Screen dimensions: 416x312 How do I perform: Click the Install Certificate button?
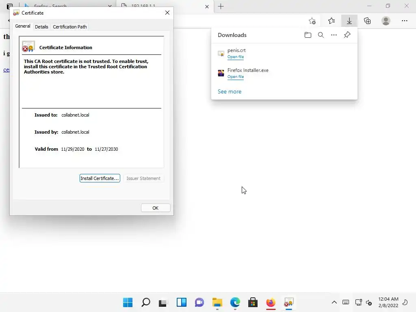[100, 178]
